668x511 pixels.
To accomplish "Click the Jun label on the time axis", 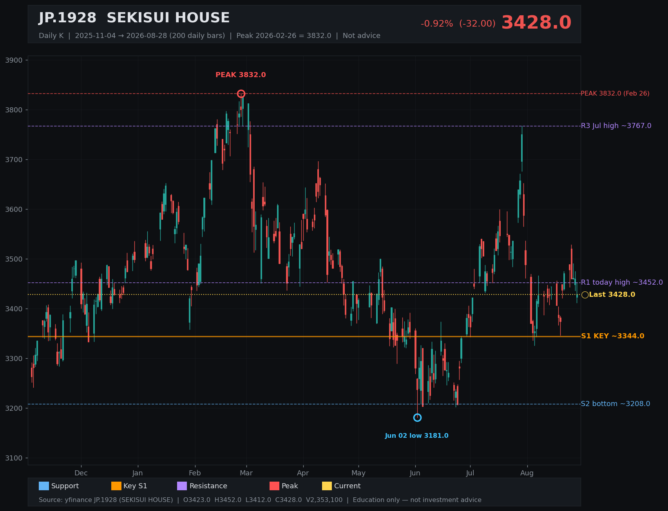I will pyautogui.click(x=415, y=473).
